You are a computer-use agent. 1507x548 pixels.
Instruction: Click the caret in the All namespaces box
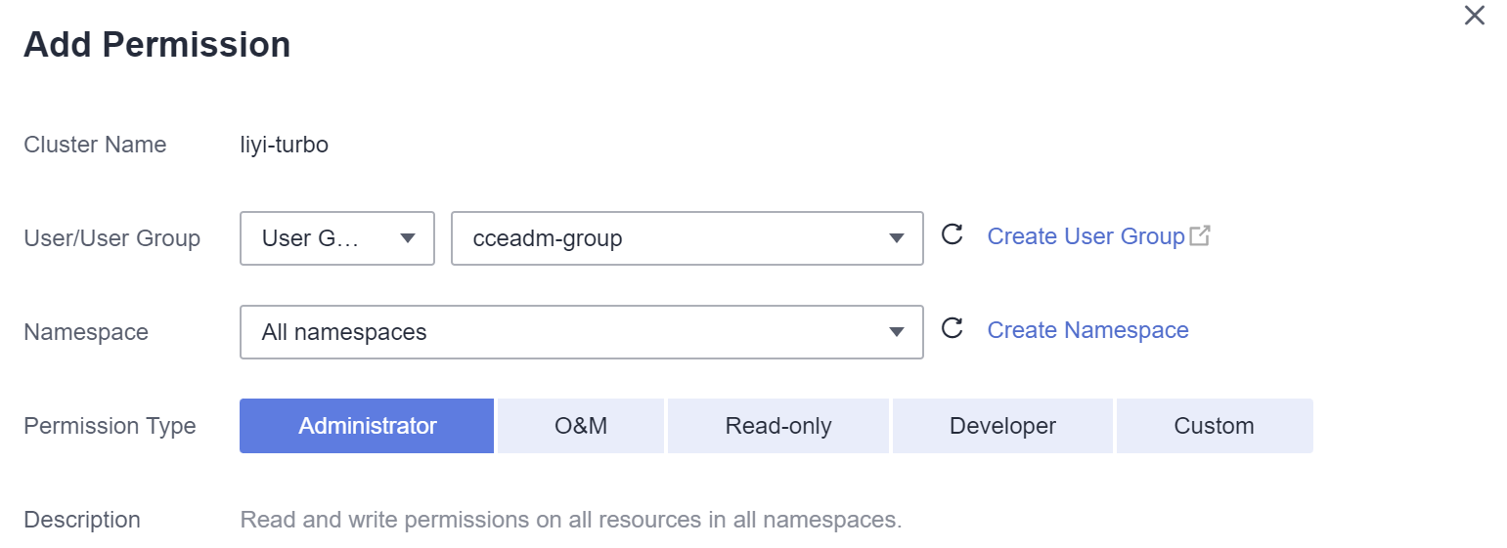point(897,332)
